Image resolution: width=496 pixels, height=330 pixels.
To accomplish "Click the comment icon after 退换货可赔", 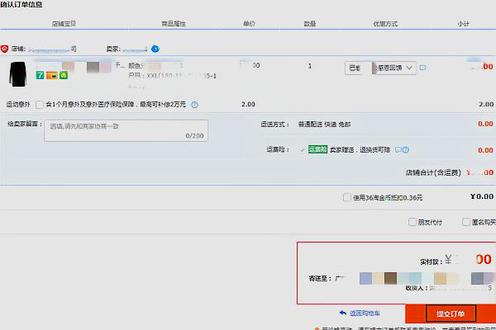I will [x=398, y=149].
